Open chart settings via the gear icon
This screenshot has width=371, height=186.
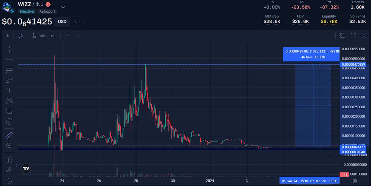click(342, 35)
